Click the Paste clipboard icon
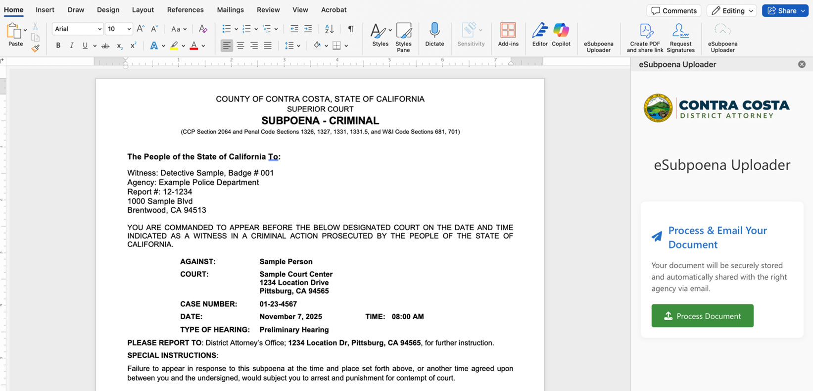The width and height of the screenshot is (813, 391). (x=14, y=31)
